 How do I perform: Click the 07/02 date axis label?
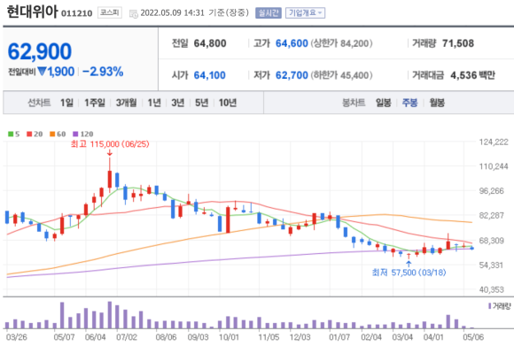coord(127,337)
